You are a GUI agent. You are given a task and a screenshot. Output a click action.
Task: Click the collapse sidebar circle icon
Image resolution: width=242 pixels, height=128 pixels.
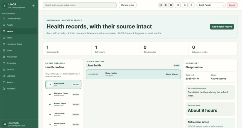[34, 5]
